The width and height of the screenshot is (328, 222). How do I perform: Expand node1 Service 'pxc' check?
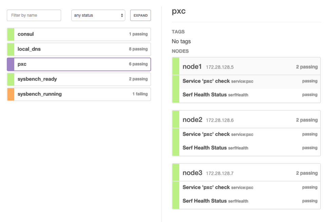[250, 81]
